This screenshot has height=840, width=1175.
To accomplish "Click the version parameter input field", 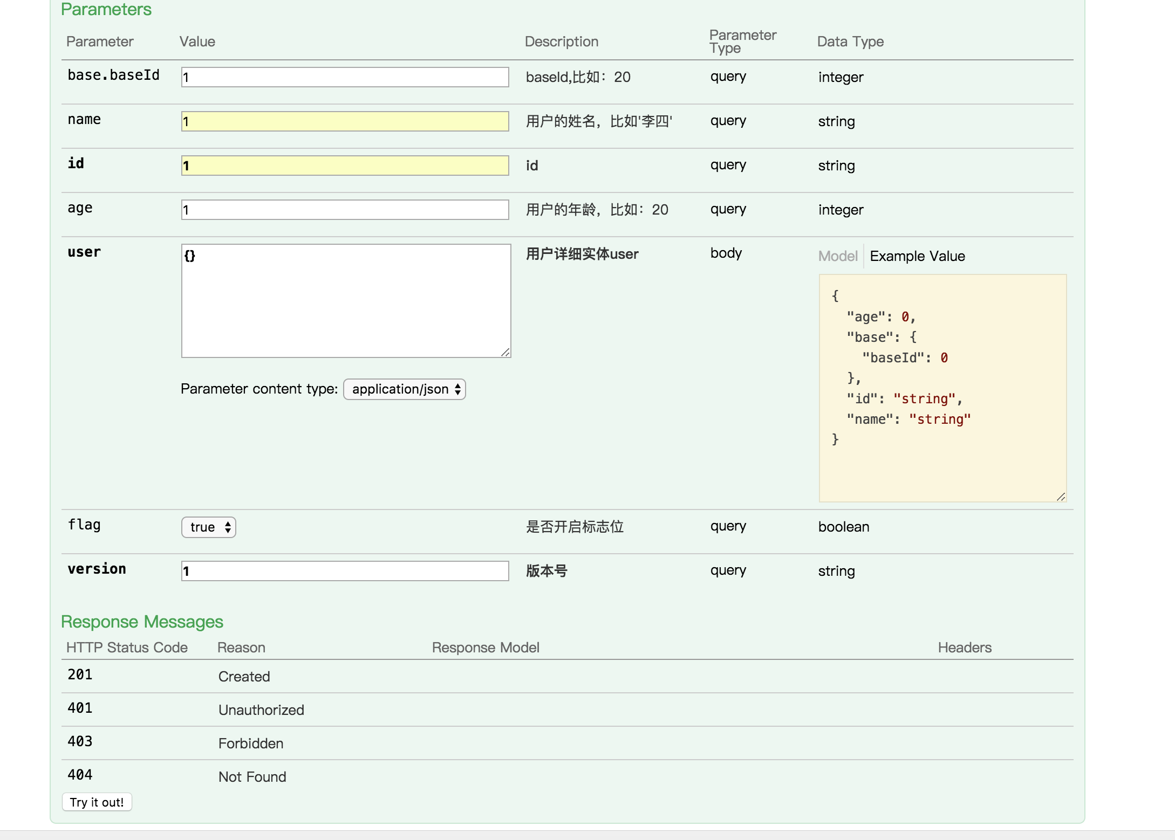I will (345, 571).
